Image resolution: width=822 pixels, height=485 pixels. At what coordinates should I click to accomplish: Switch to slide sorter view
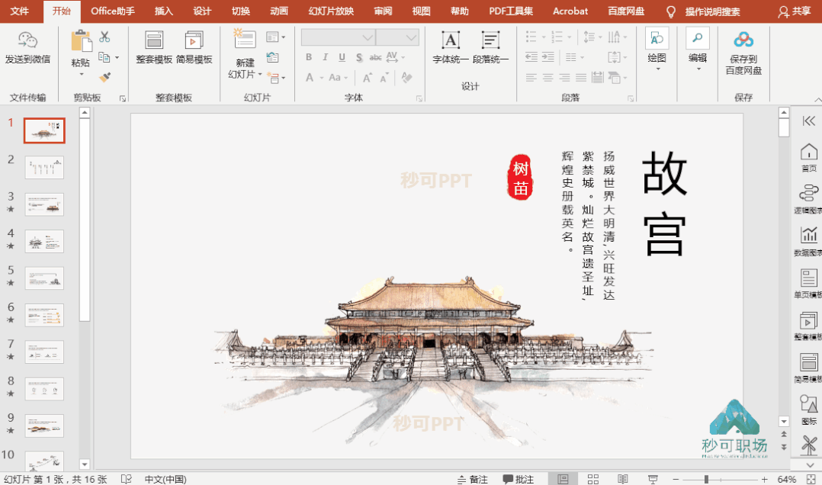pyautogui.click(x=593, y=479)
